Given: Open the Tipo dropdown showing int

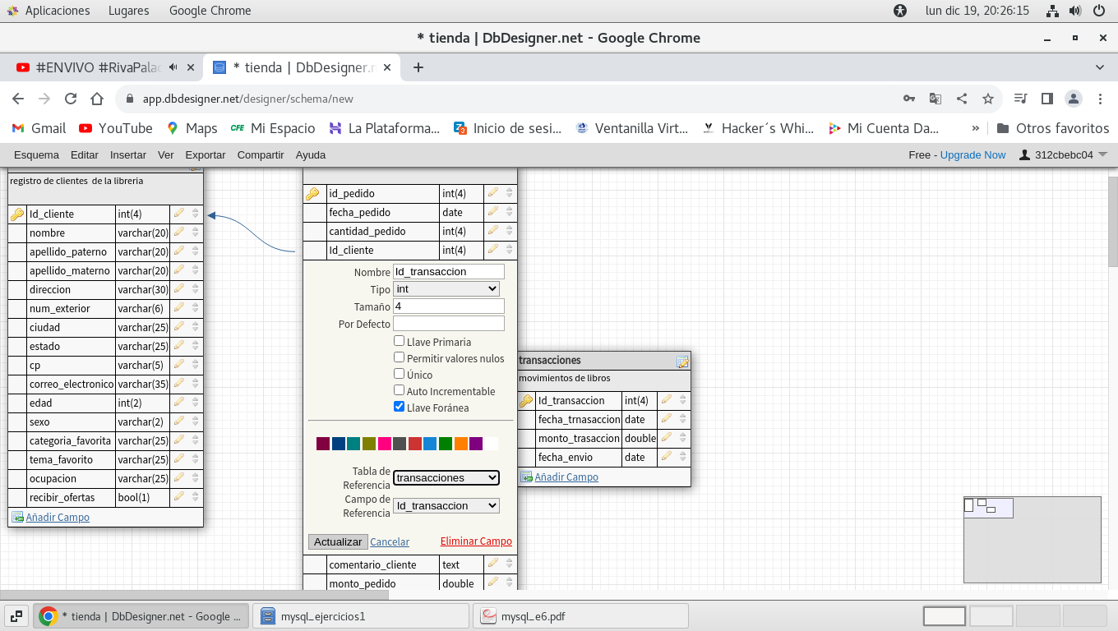Looking at the screenshot, I should [446, 289].
